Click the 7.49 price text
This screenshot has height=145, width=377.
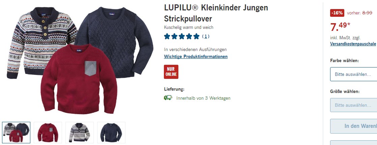(x=340, y=27)
